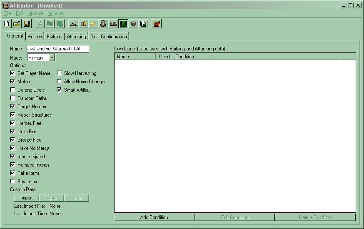Viewport: 364px width, 229px height.
Task: Click the Copy toolbar icon
Action: coord(50,24)
